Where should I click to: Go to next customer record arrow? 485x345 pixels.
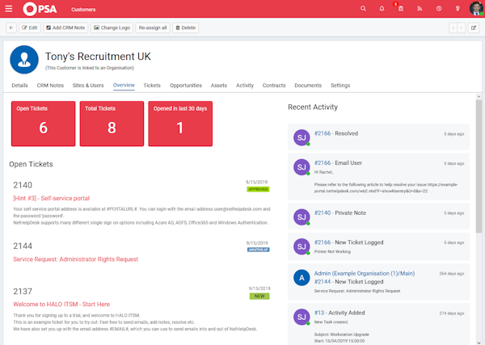[462, 27]
